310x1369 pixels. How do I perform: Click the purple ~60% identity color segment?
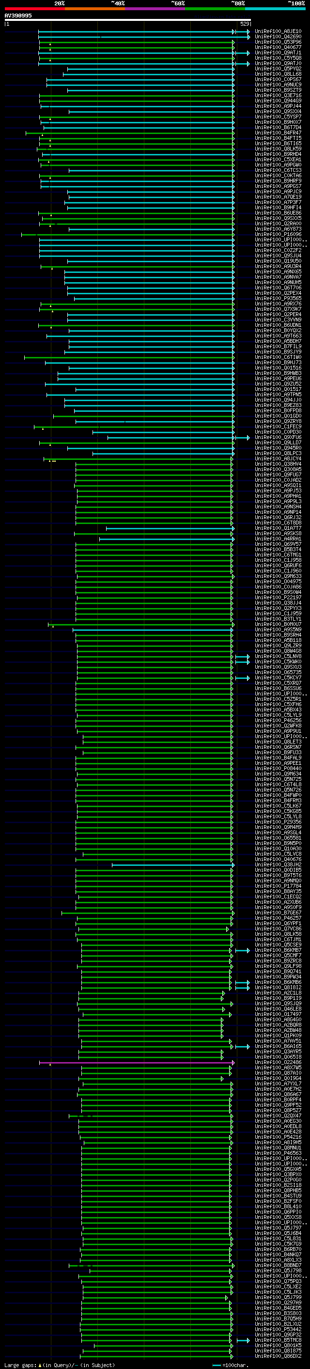point(155,9)
